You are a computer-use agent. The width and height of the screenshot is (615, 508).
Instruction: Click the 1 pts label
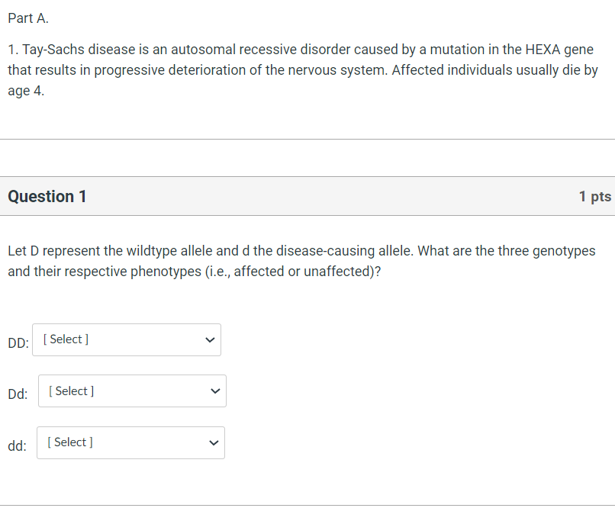(x=594, y=196)
